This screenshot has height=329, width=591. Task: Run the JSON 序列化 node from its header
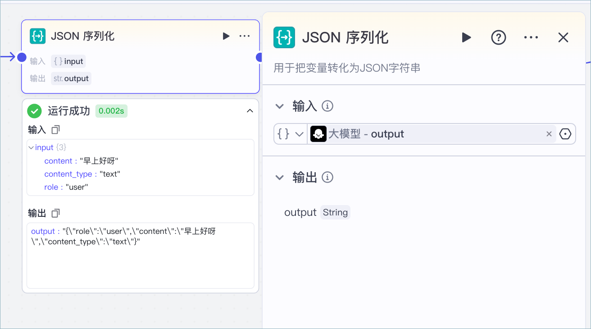tap(226, 36)
